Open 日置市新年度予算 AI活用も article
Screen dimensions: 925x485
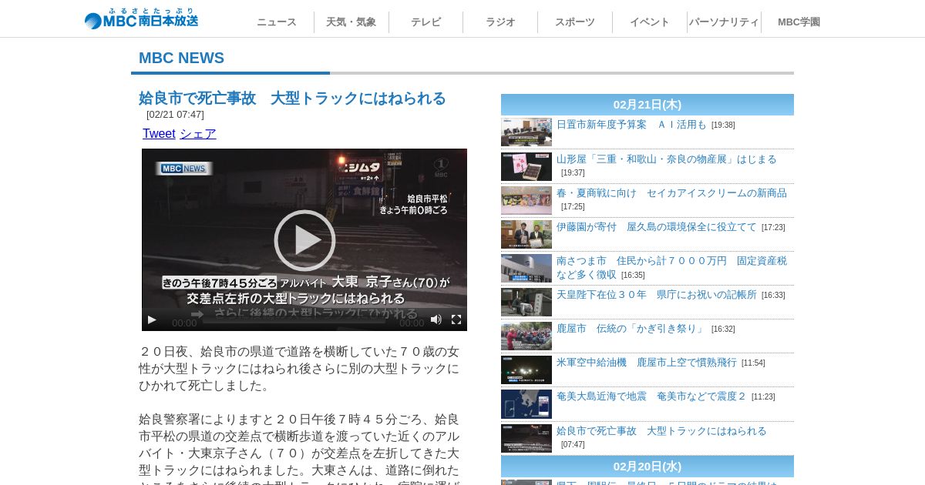631,125
